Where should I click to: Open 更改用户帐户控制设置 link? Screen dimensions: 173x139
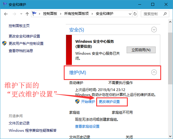point(26,44)
